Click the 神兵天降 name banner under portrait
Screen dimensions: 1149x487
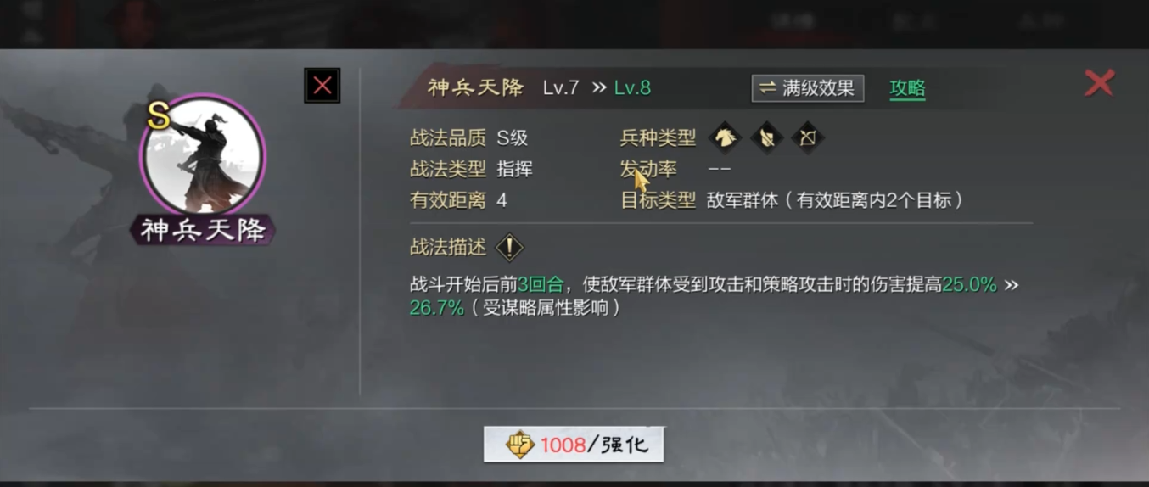pyautogui.click(x=203, y=230)
